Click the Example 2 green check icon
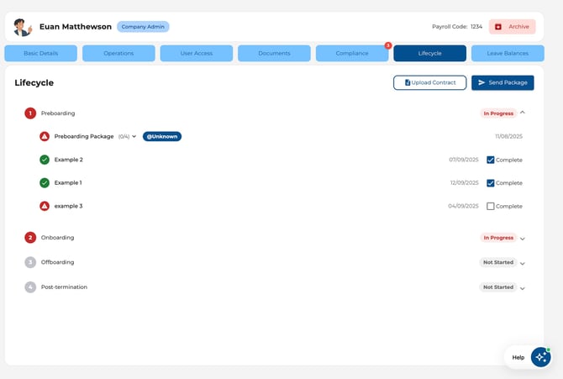Viewport: 563px width, 379px height. pyautogui.click(x=45, y=160)
